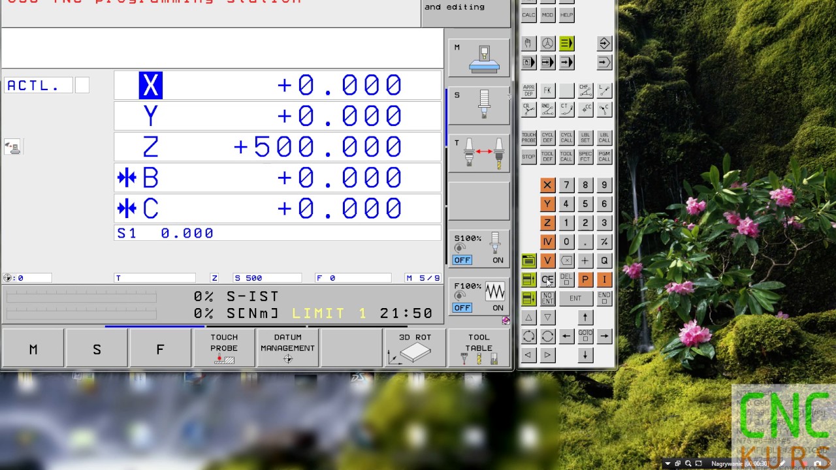Image resolution: width=836 pixels, height=470 pixels.
Task: Click the SPEC FCT key
Action: tap(585, 157)
